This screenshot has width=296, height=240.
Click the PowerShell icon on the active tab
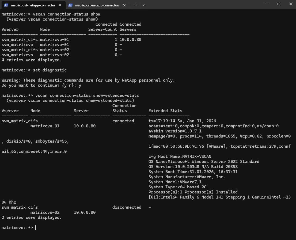6,5
